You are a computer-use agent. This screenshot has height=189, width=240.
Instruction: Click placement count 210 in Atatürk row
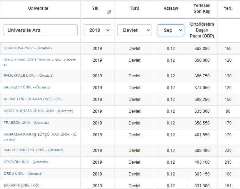pos(228,162)
